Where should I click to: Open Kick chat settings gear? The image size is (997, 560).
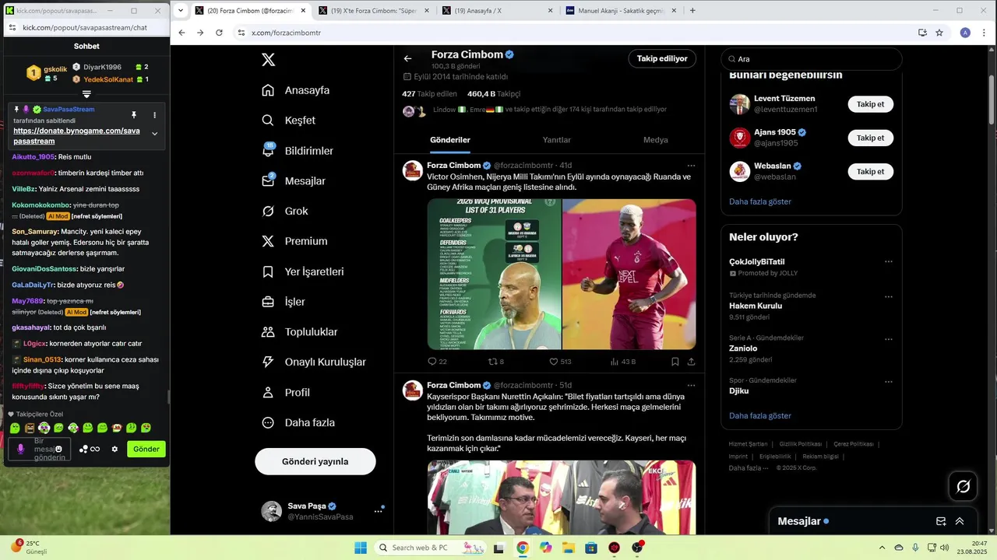point(114,449)
